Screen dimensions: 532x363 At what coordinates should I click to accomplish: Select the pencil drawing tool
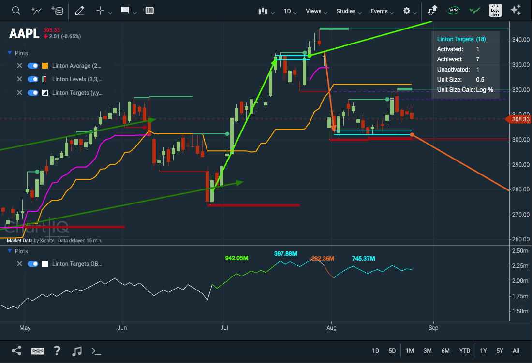(x=79, y=11)
